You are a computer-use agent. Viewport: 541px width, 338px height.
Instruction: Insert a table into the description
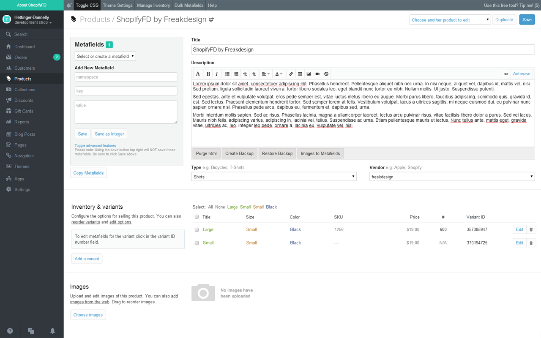[300, 74]
